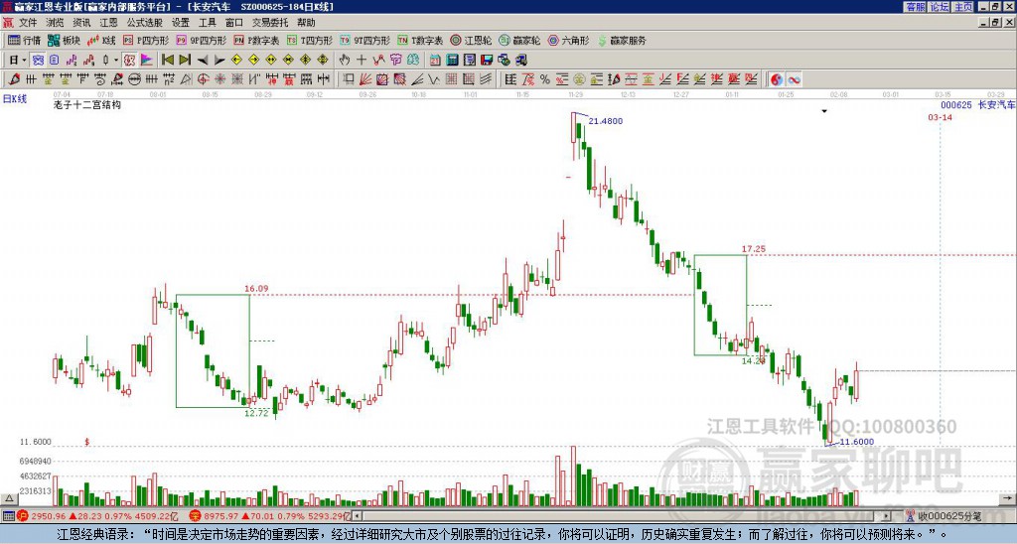This screenshot has height=544, width=1017.
Task: Click the horizontal scrollbar right arrow
Action: point(887,516)
